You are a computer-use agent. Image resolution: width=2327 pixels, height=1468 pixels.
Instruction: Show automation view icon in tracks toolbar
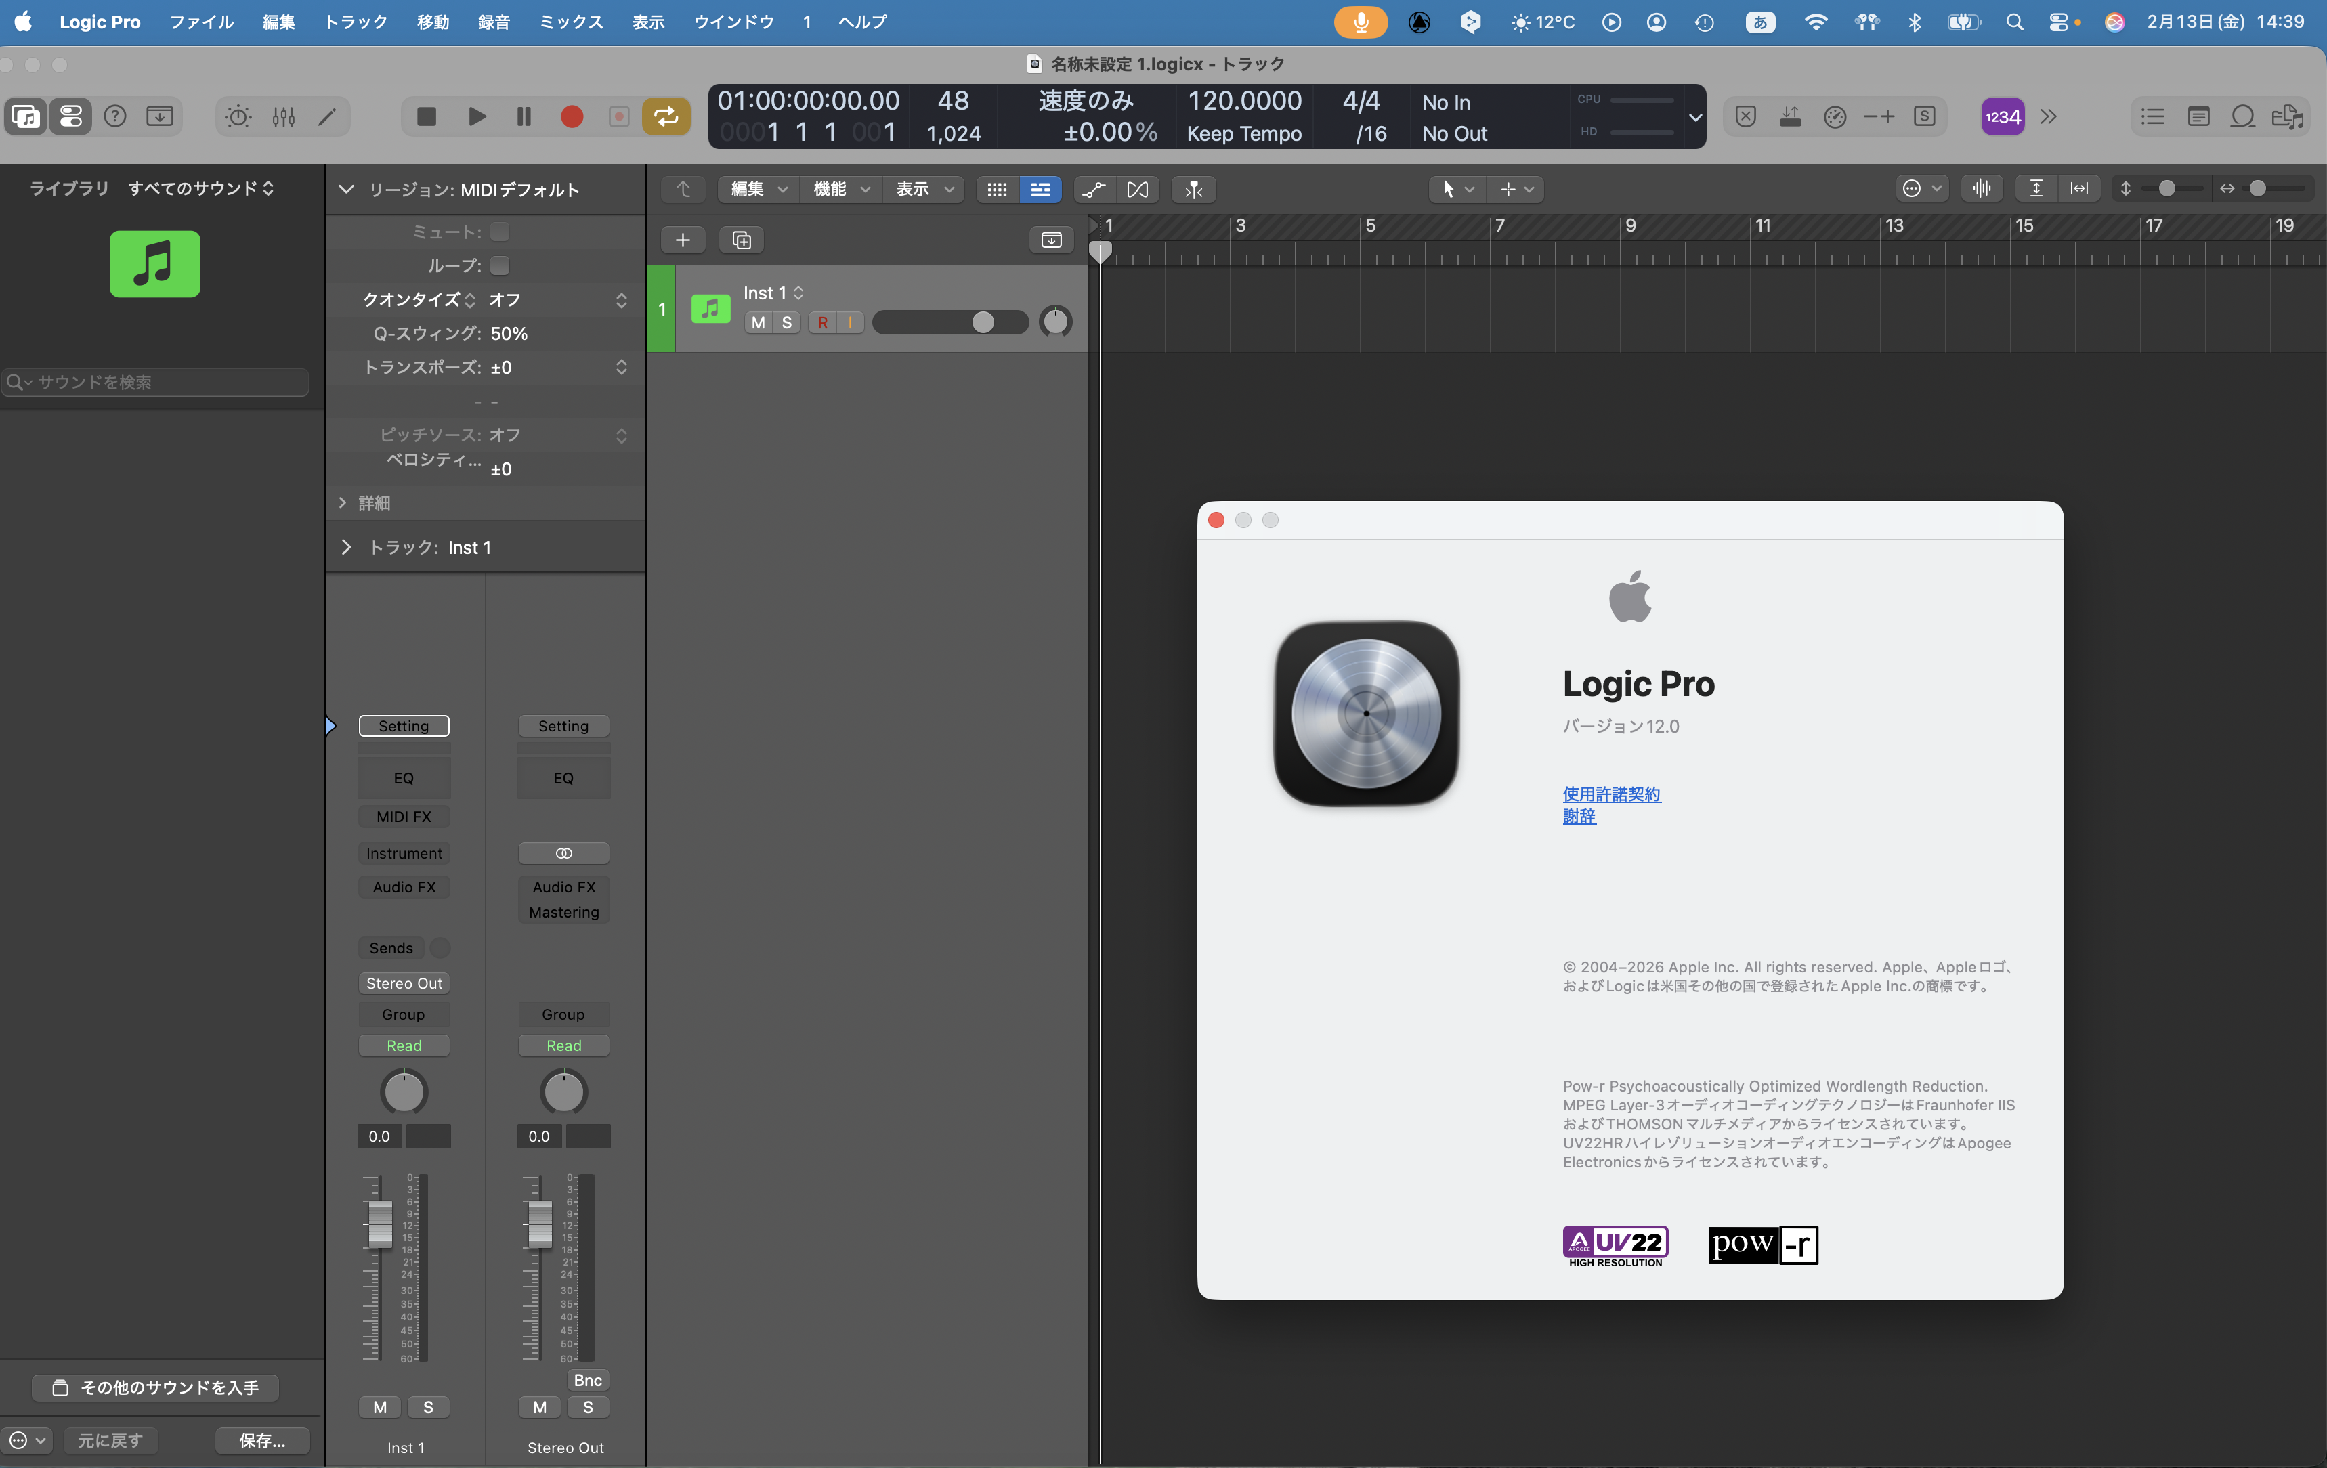point(1093,190)
